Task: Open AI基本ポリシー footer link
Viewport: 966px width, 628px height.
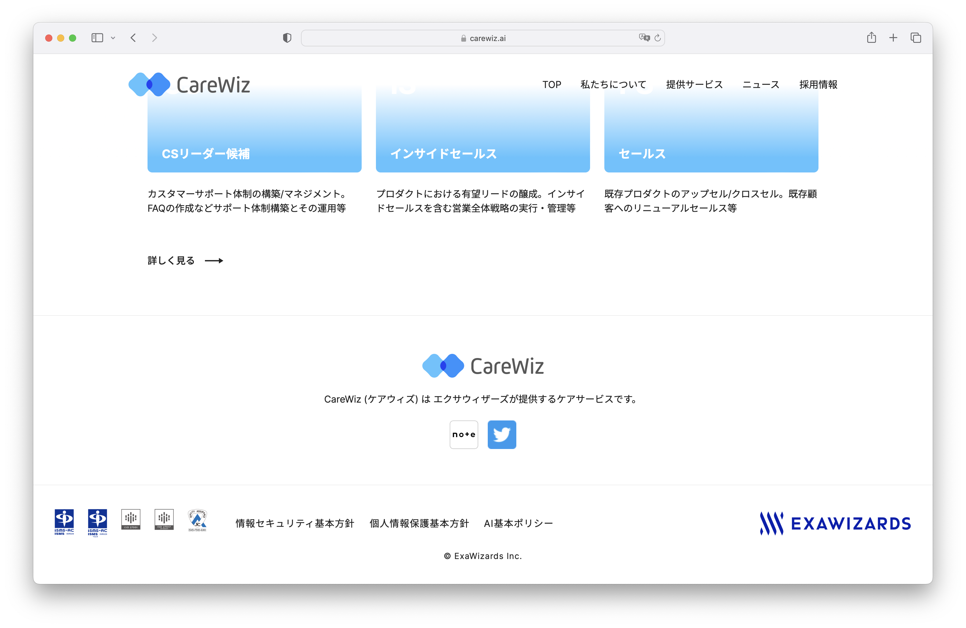Action: pyautogui.click(x=518, y=523)
